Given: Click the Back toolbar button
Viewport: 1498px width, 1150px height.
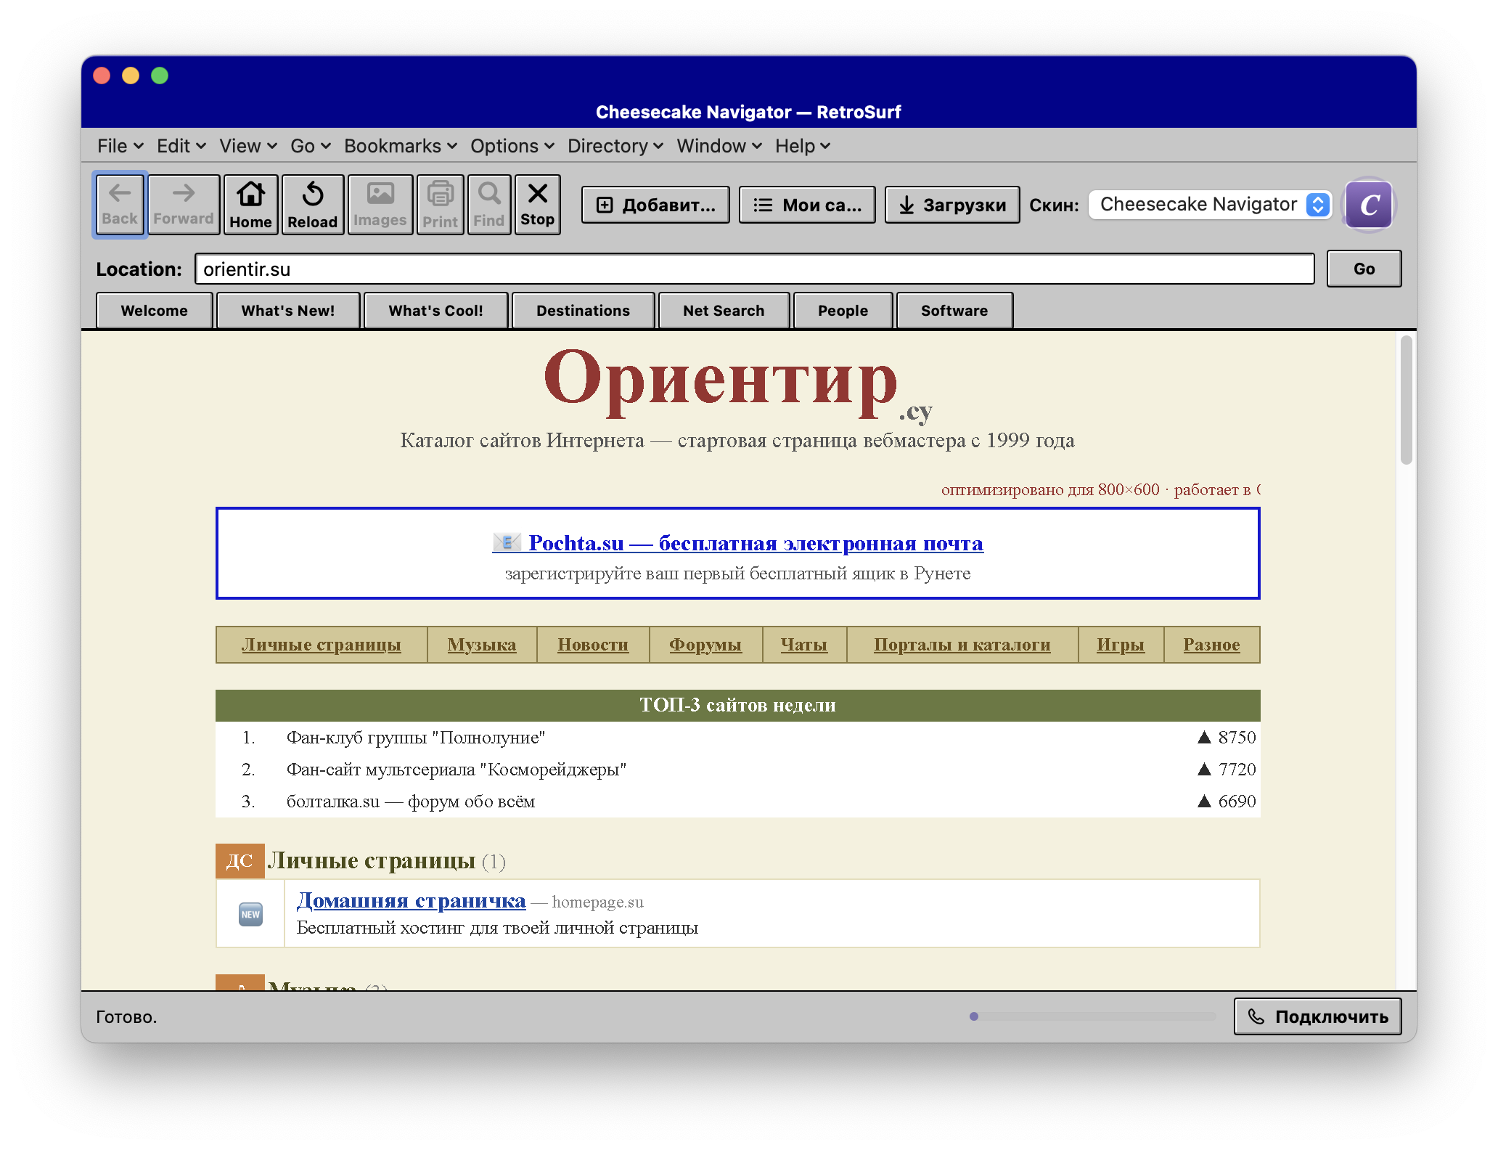Looking at the screenshot, I should click(120, 205).
